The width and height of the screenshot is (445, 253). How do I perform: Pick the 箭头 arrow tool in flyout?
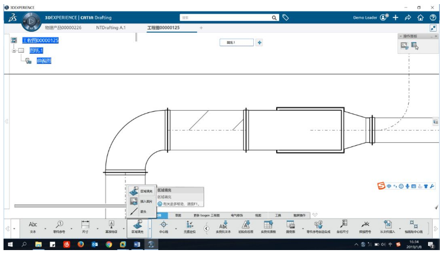[x=141, y=211]
